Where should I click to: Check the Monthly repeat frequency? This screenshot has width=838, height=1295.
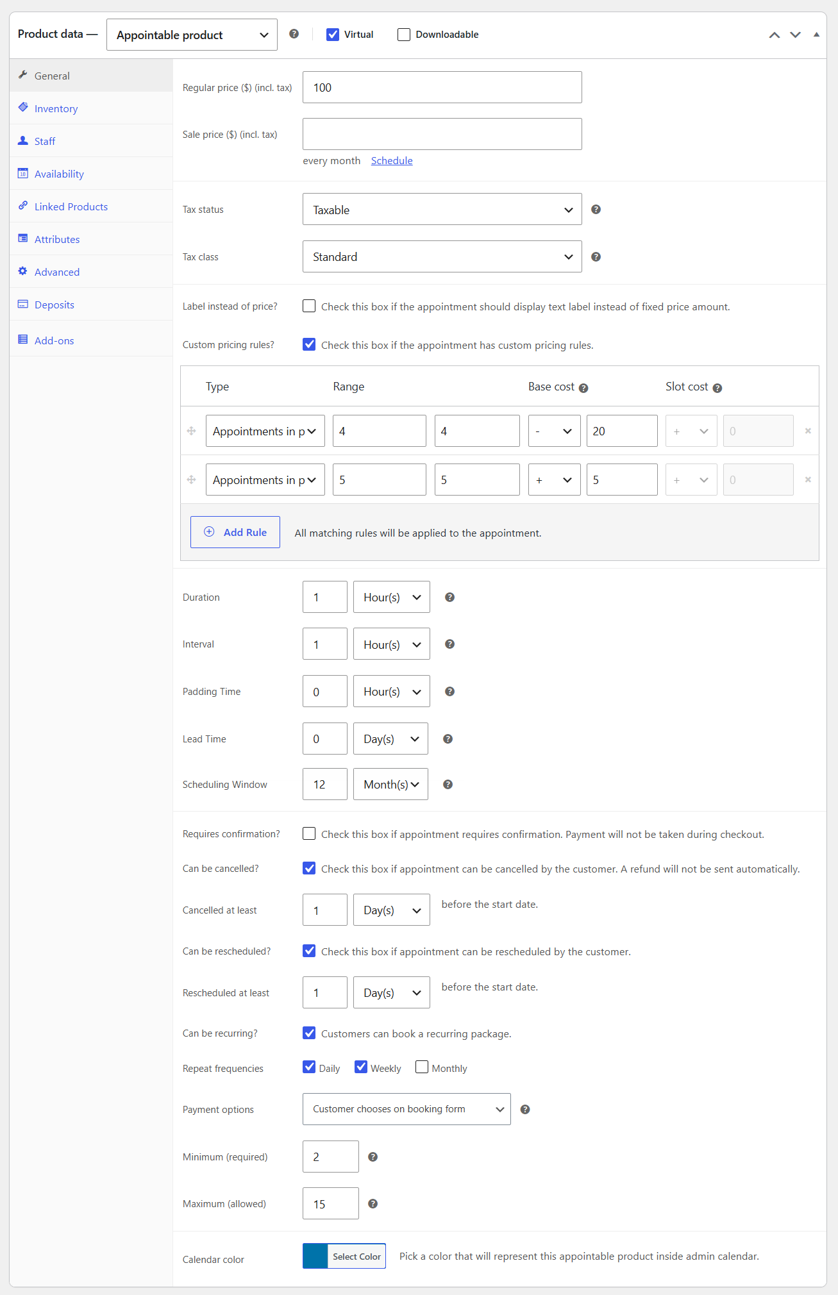[422, 1067]
